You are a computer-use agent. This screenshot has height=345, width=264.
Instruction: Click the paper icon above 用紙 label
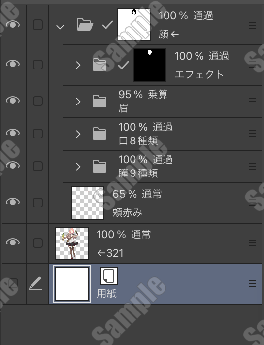pos(109,276)
